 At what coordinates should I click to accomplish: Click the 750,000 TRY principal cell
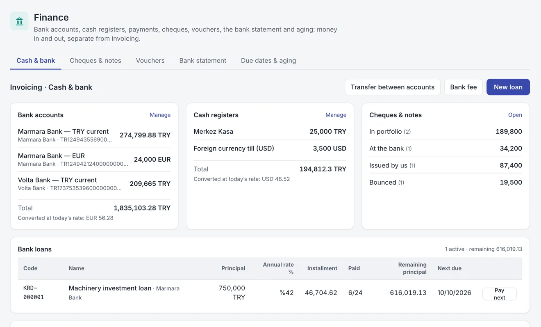232,293
